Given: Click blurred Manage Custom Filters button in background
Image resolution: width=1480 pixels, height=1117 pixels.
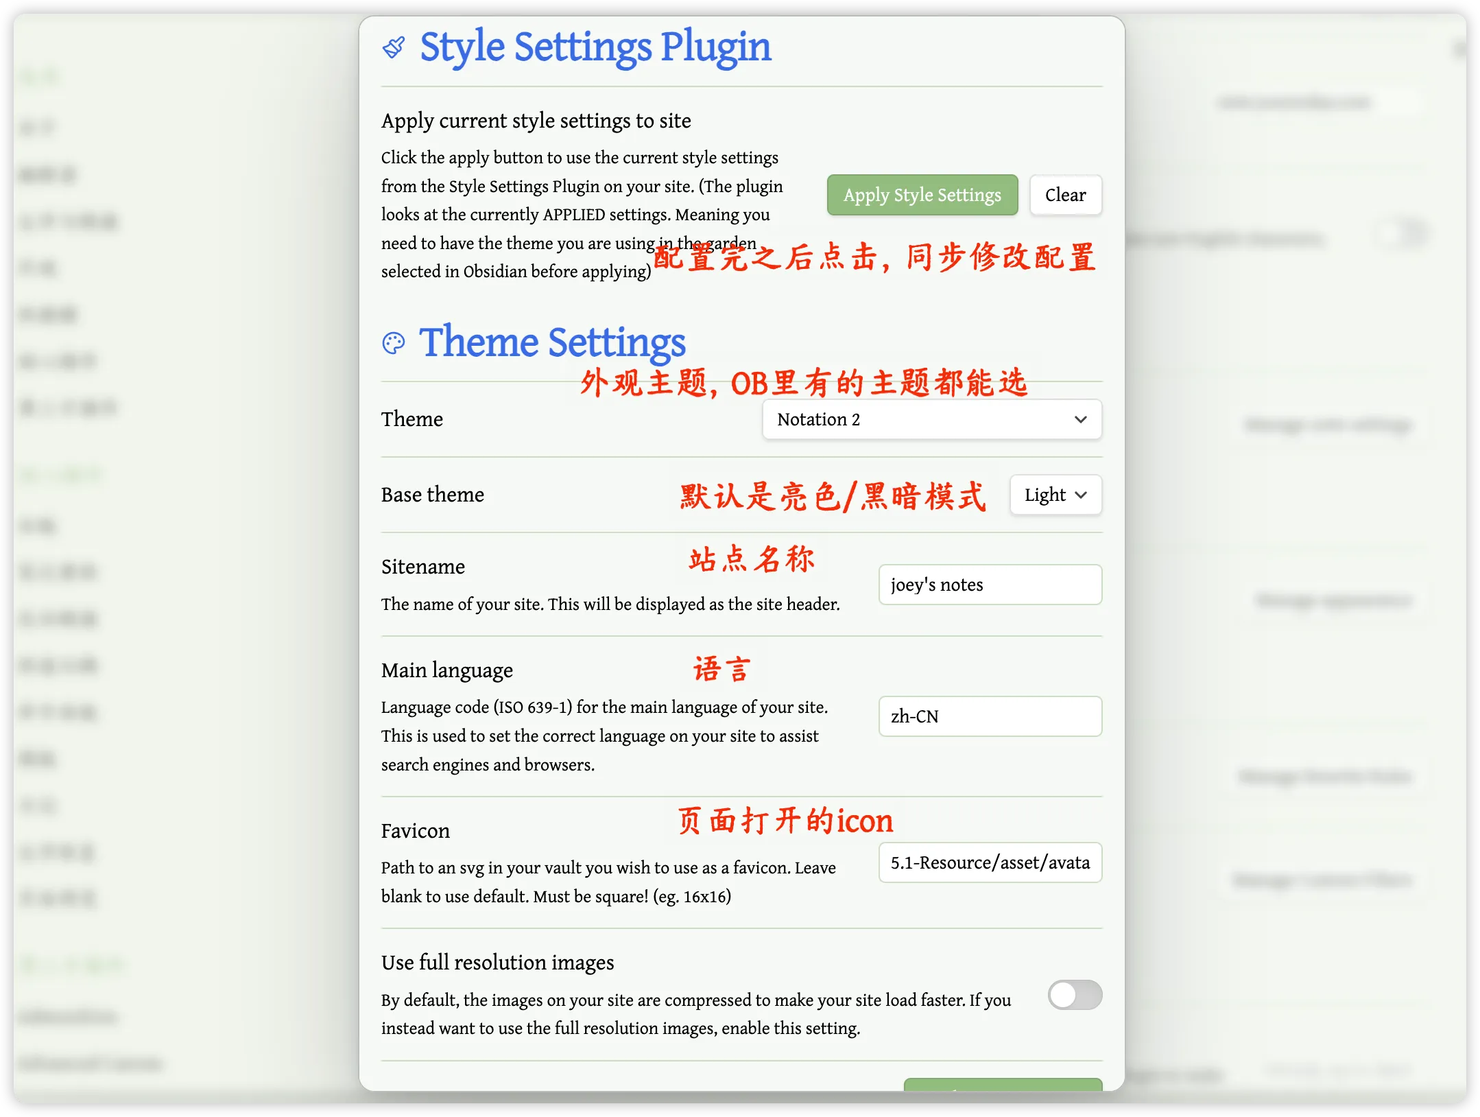Looking at the screenshot, I should point(1322,880).
